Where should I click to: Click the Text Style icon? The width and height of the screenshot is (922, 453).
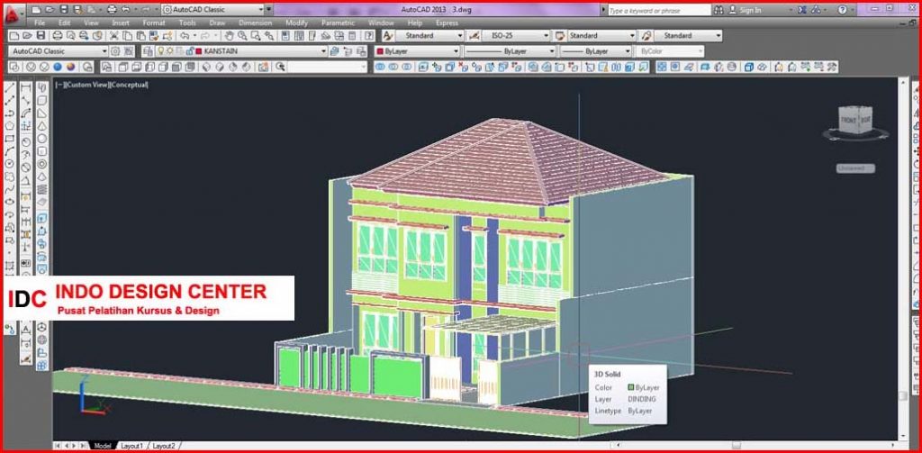(387, 36)
